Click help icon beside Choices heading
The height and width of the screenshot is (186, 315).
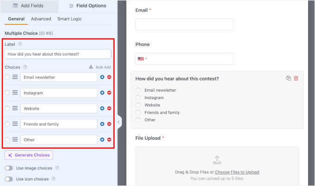pyautogui.click(x=25, y=67)
